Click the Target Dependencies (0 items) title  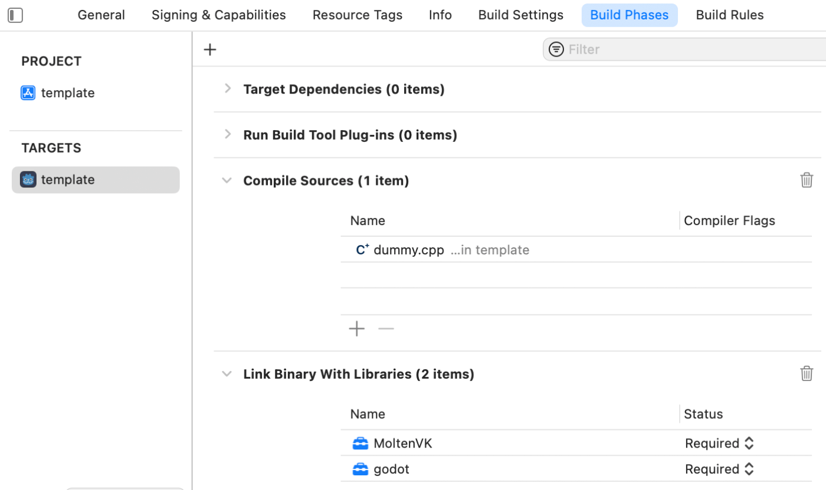point(344,89)
